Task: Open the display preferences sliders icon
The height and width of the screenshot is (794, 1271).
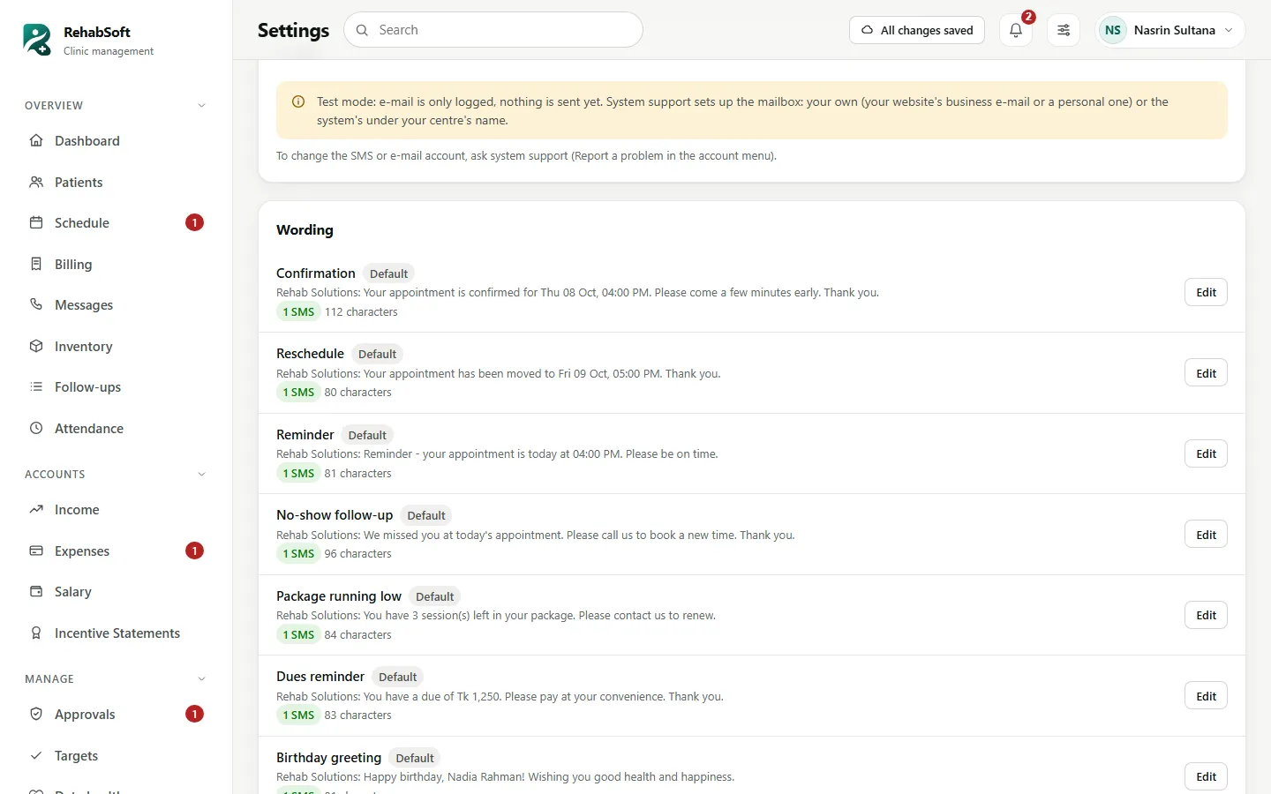Action: pyautogui.click(x=1064, y=30)
